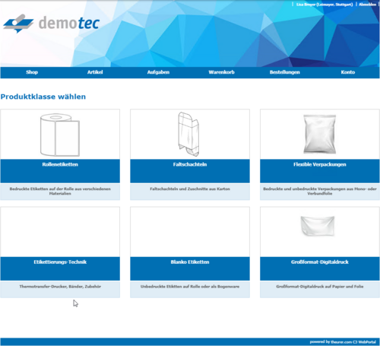Choose the Faltschachteln product class
Screen dimensions: 380x346
(190, 164)
